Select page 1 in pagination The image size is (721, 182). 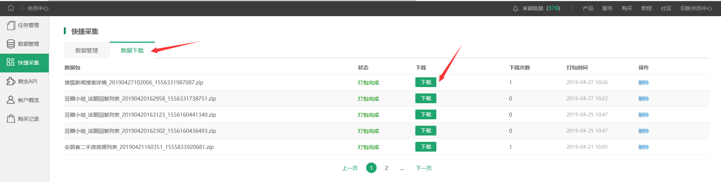click(371, 168)
